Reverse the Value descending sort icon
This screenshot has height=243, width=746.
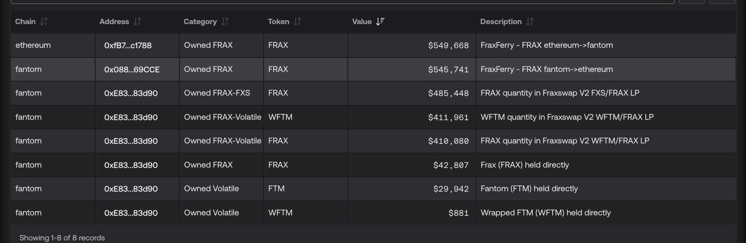380,21
